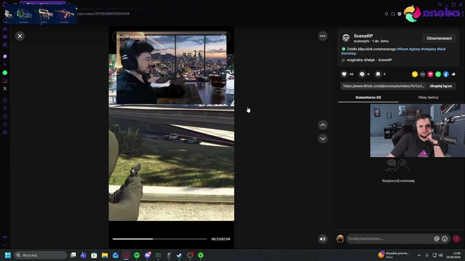Open WhatsApp in the browser sidebar
Screen dimensions: 465x261
[x=5, y=73]
